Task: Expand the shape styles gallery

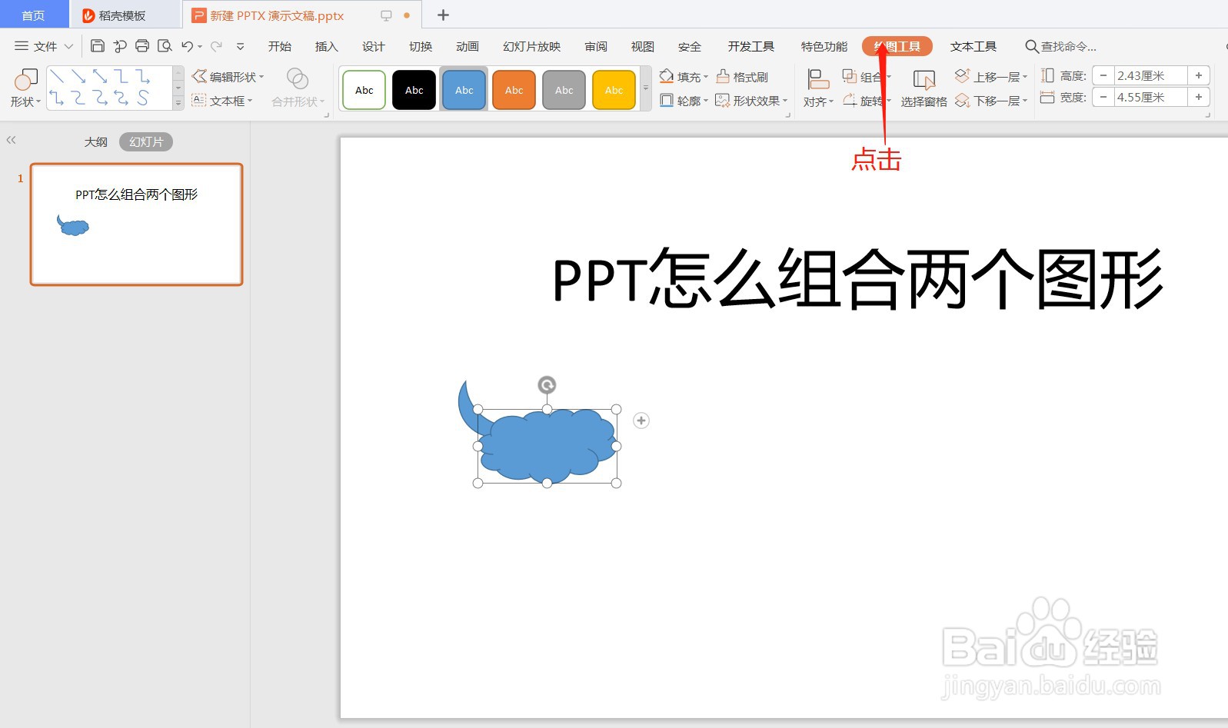Action: tap(646, 89)
